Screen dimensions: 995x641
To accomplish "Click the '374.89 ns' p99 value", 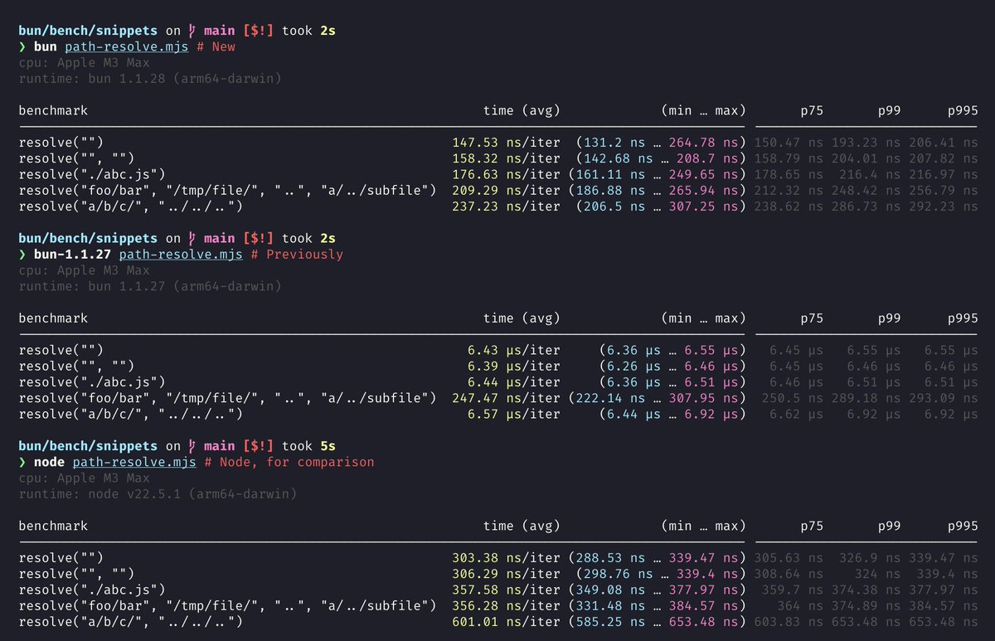I will pyautogui.click(x=866, y=605).
